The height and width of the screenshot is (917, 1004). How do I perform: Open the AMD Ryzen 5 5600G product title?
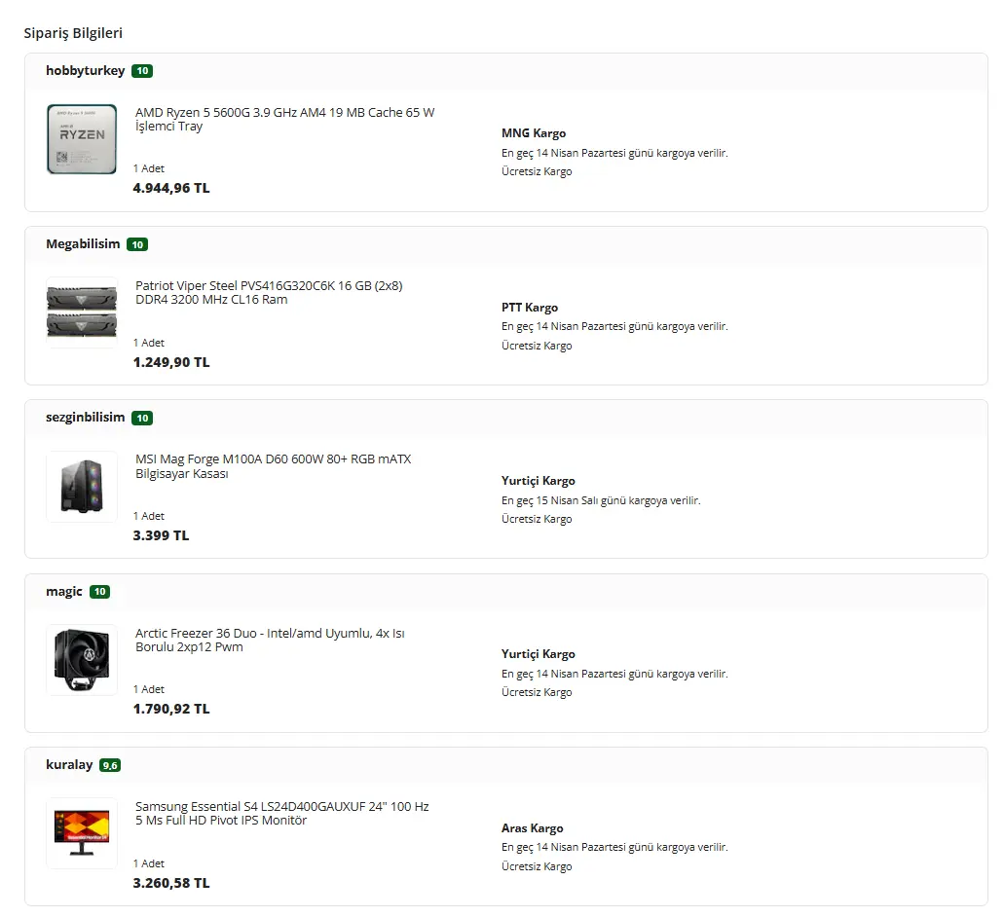tap(285, 119)
